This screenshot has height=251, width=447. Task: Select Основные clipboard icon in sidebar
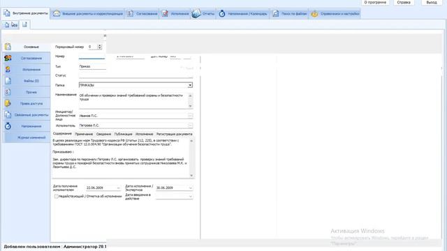pyautogui.click(x=8, y=47)
